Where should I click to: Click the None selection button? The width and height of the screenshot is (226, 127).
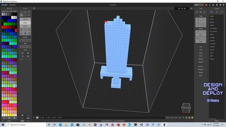pyautogui.click(x=201, y=35)
